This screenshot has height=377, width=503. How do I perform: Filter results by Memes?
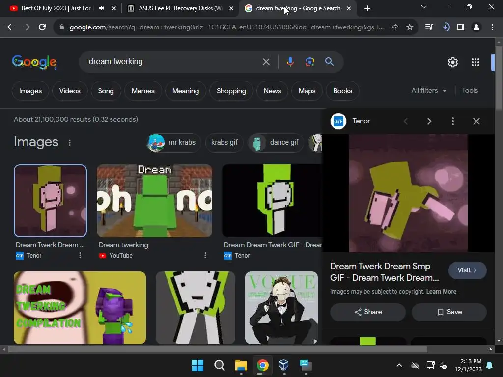(143, 91)
